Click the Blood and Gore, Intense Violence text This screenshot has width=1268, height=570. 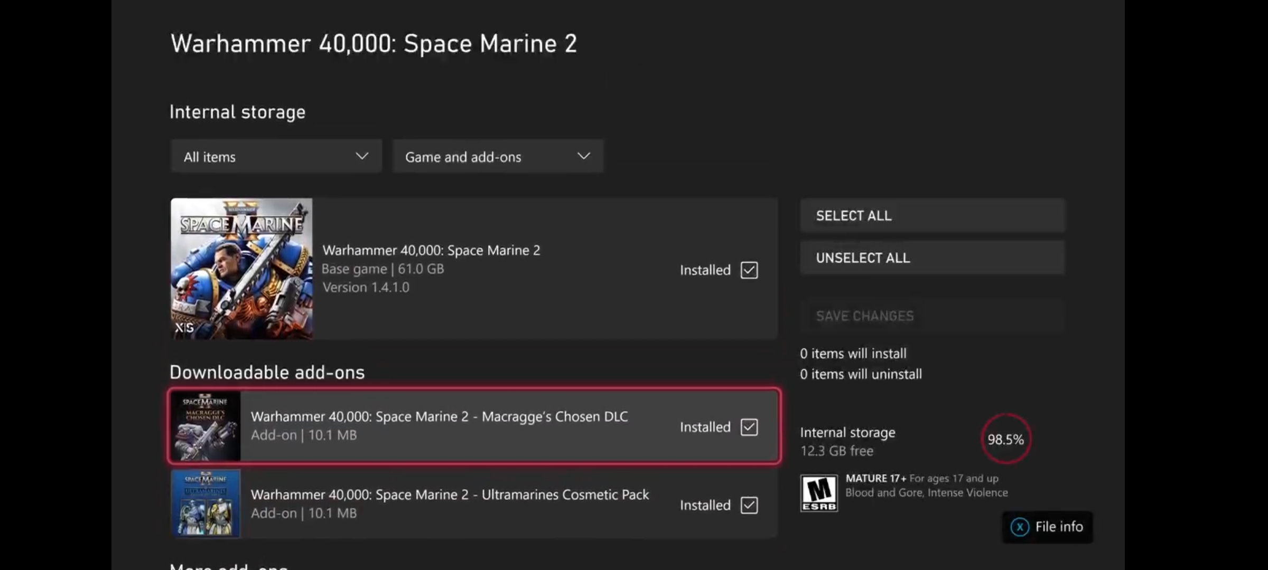coord(927,492)
